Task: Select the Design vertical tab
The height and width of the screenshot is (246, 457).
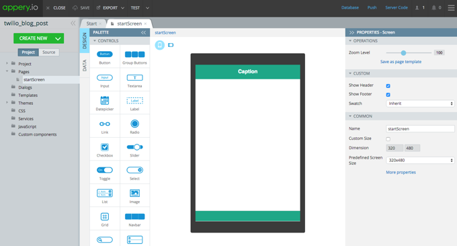Action: (x=85, y=40)
